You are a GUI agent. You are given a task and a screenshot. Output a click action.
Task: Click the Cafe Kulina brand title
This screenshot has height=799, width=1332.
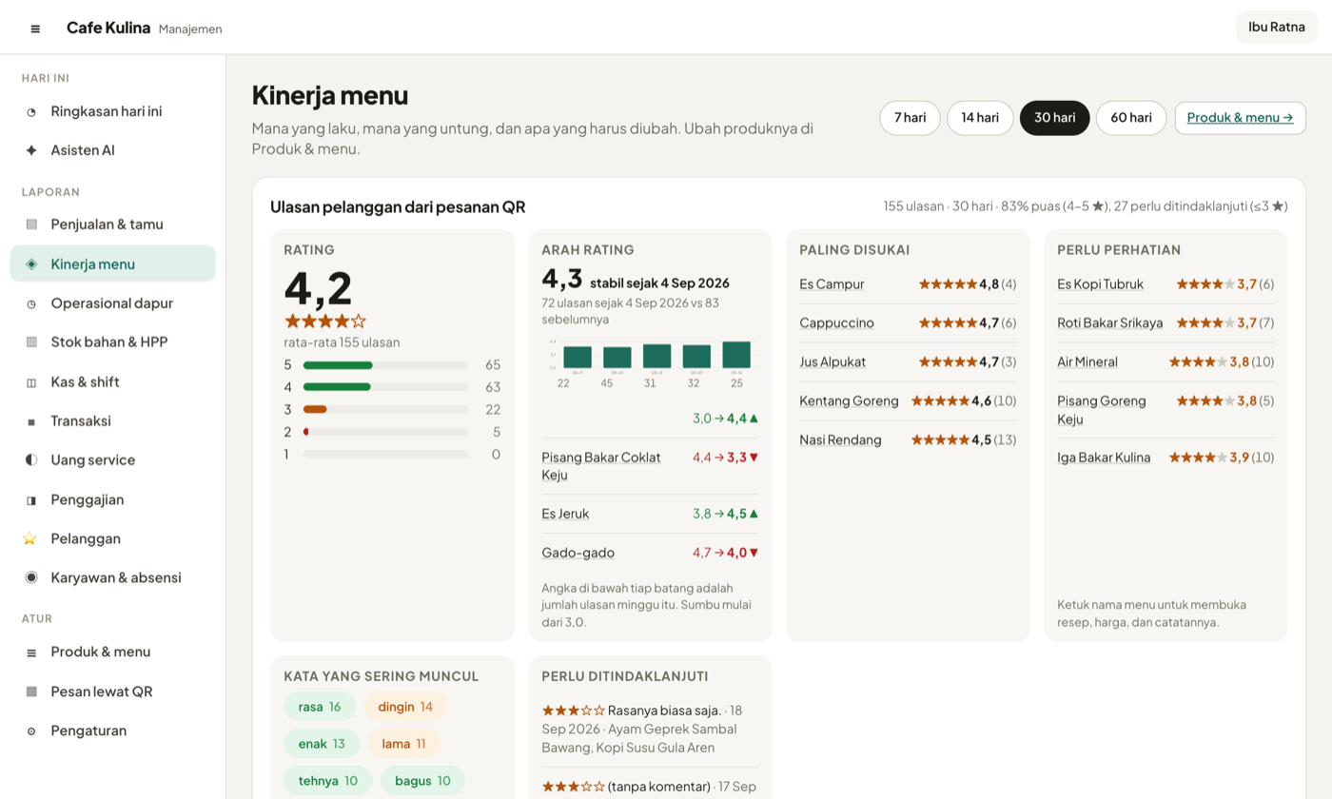click(108, 28)
